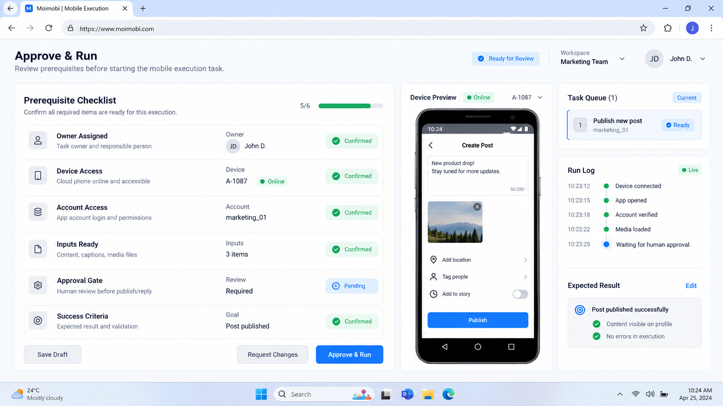Click the Current tag in Task Queue

687,98
